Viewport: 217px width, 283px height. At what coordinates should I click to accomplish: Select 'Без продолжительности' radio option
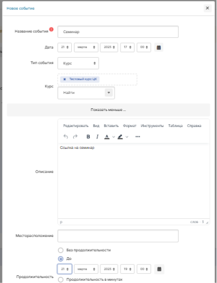coord(61,250)
